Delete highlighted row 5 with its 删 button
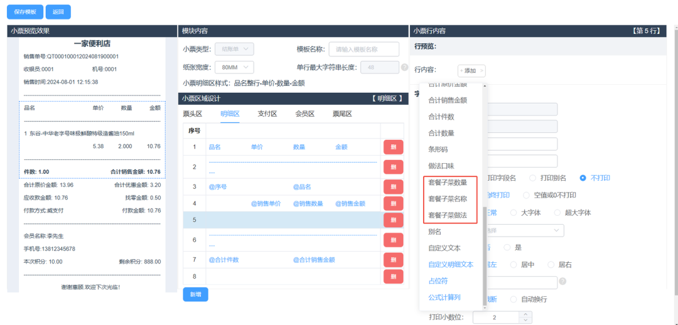This screenshot has width=678, height=325. pos(393,220)
